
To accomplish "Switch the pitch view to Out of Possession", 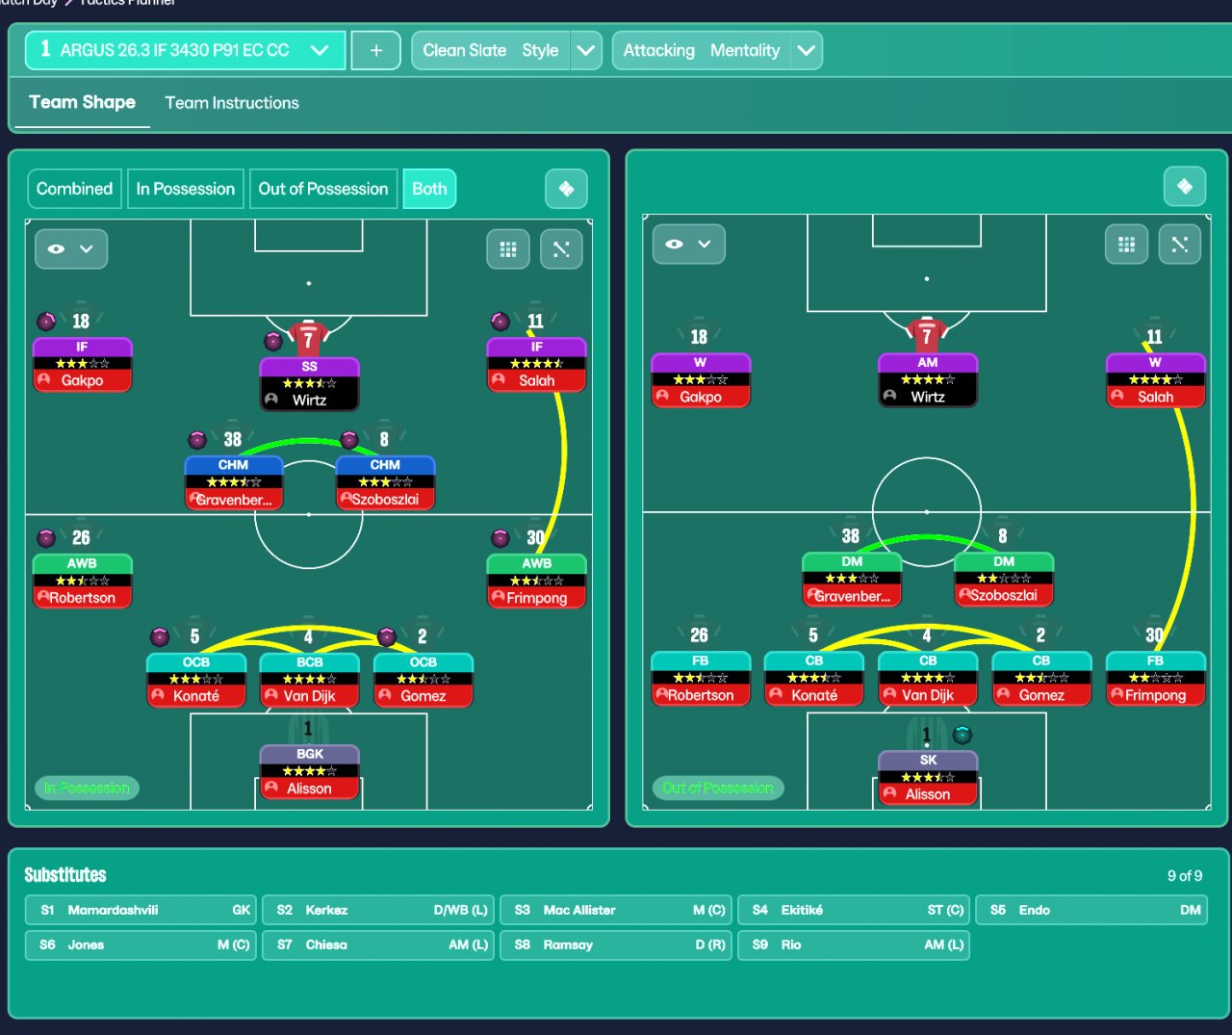I will pyautogui.click(x=323, y=189).
